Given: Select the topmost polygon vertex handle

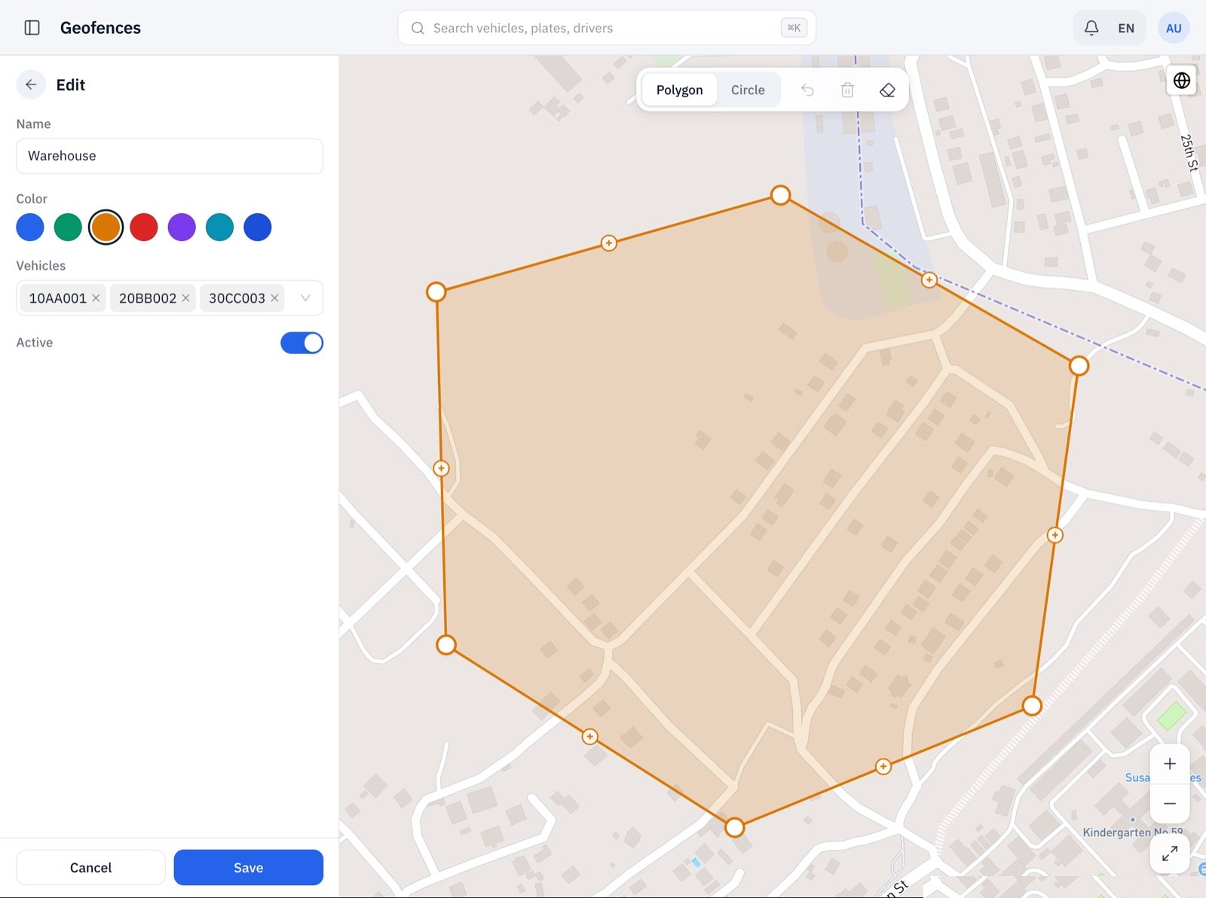Looking at the screenshot, I should (x=781, y=195).
